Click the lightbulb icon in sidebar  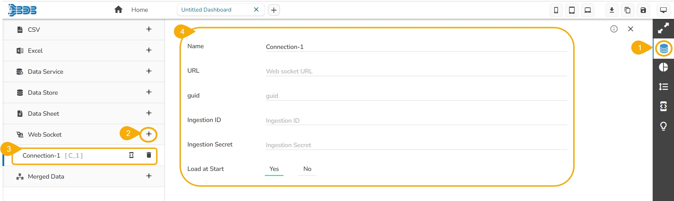(x=664, y=126)
